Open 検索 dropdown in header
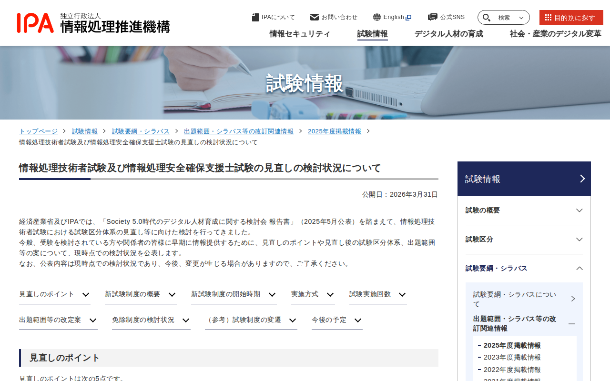 pos(504,18)
